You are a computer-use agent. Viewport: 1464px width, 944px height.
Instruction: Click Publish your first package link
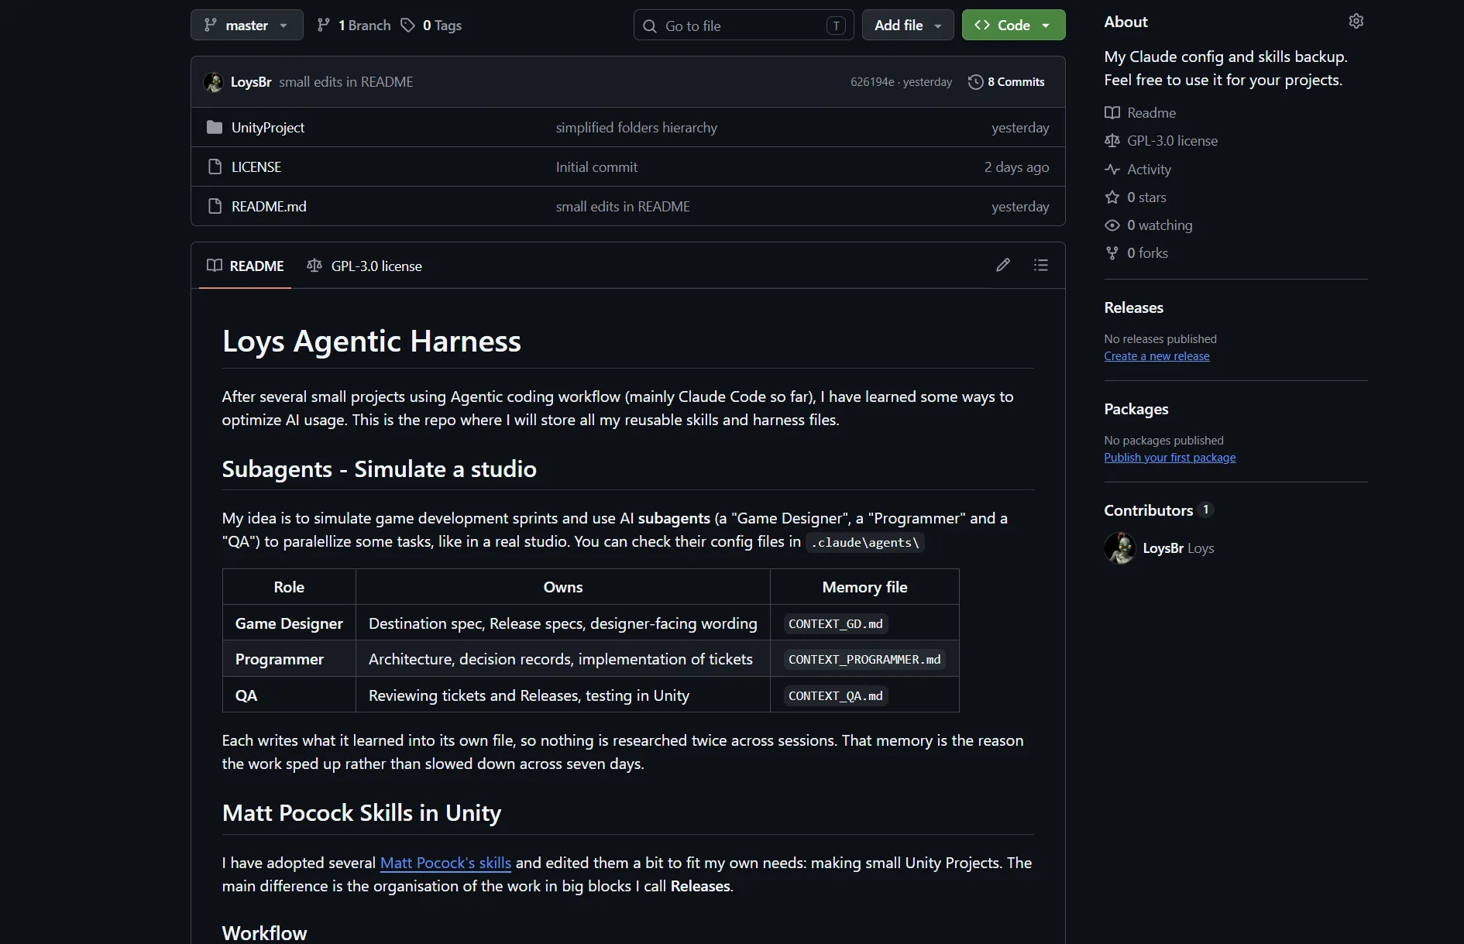1170,458
